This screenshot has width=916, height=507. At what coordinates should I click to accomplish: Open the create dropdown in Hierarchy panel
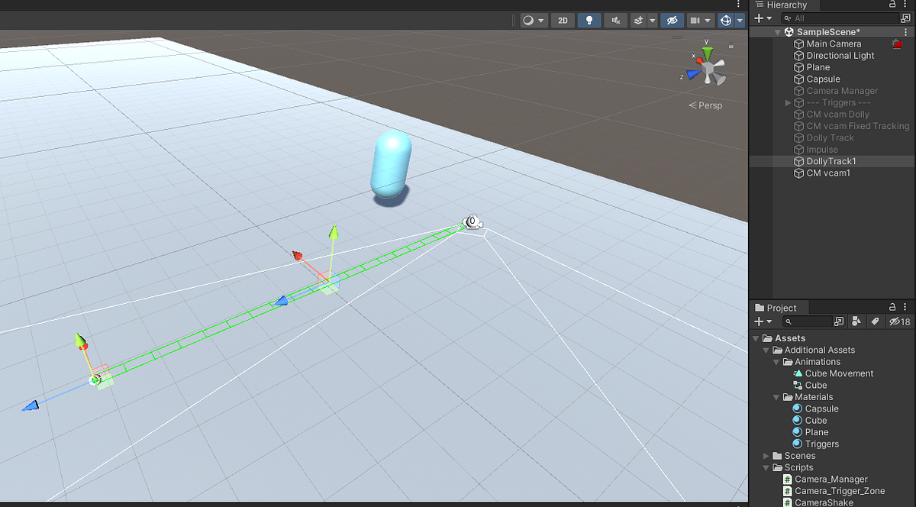(760, 18)
